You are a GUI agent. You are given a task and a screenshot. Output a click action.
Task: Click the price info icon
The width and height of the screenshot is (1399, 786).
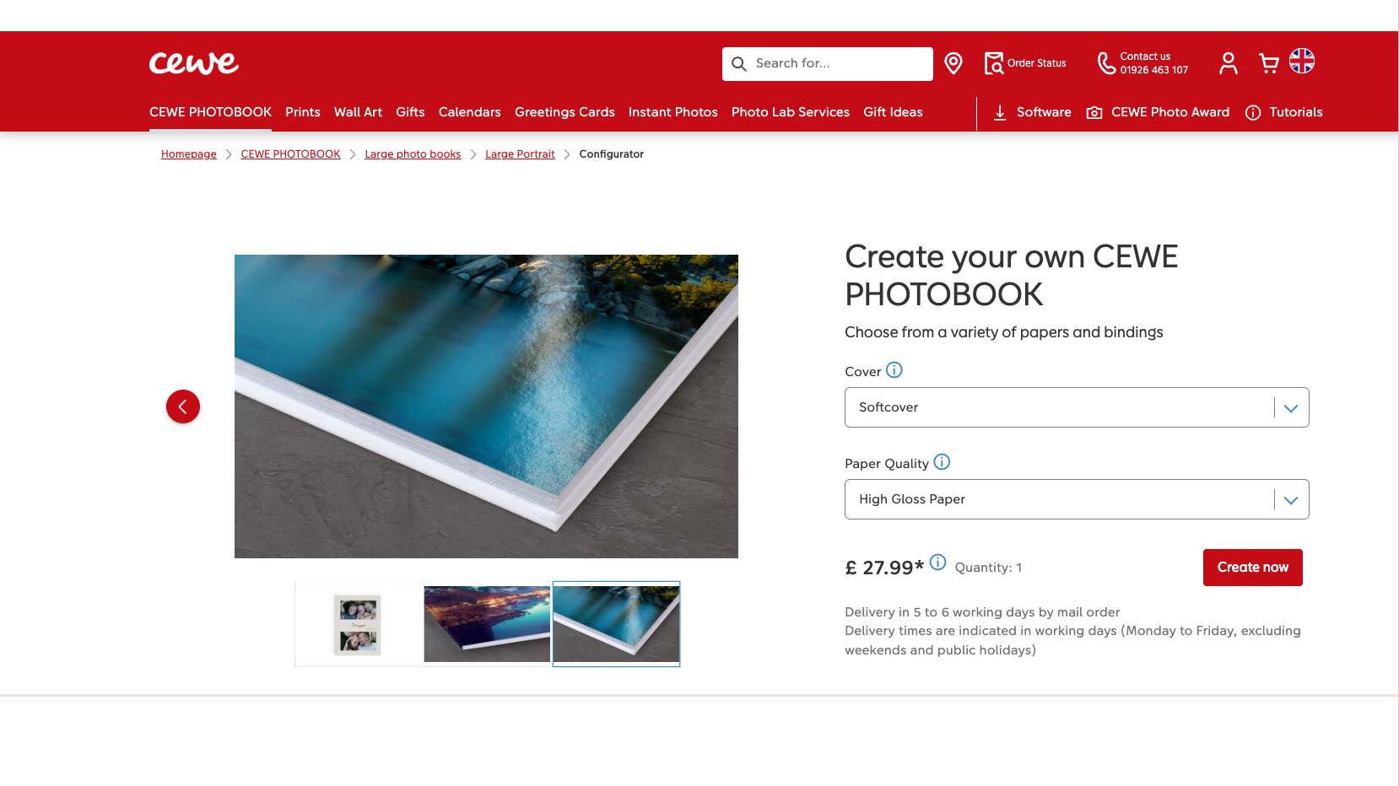click(x=937, y=562)
